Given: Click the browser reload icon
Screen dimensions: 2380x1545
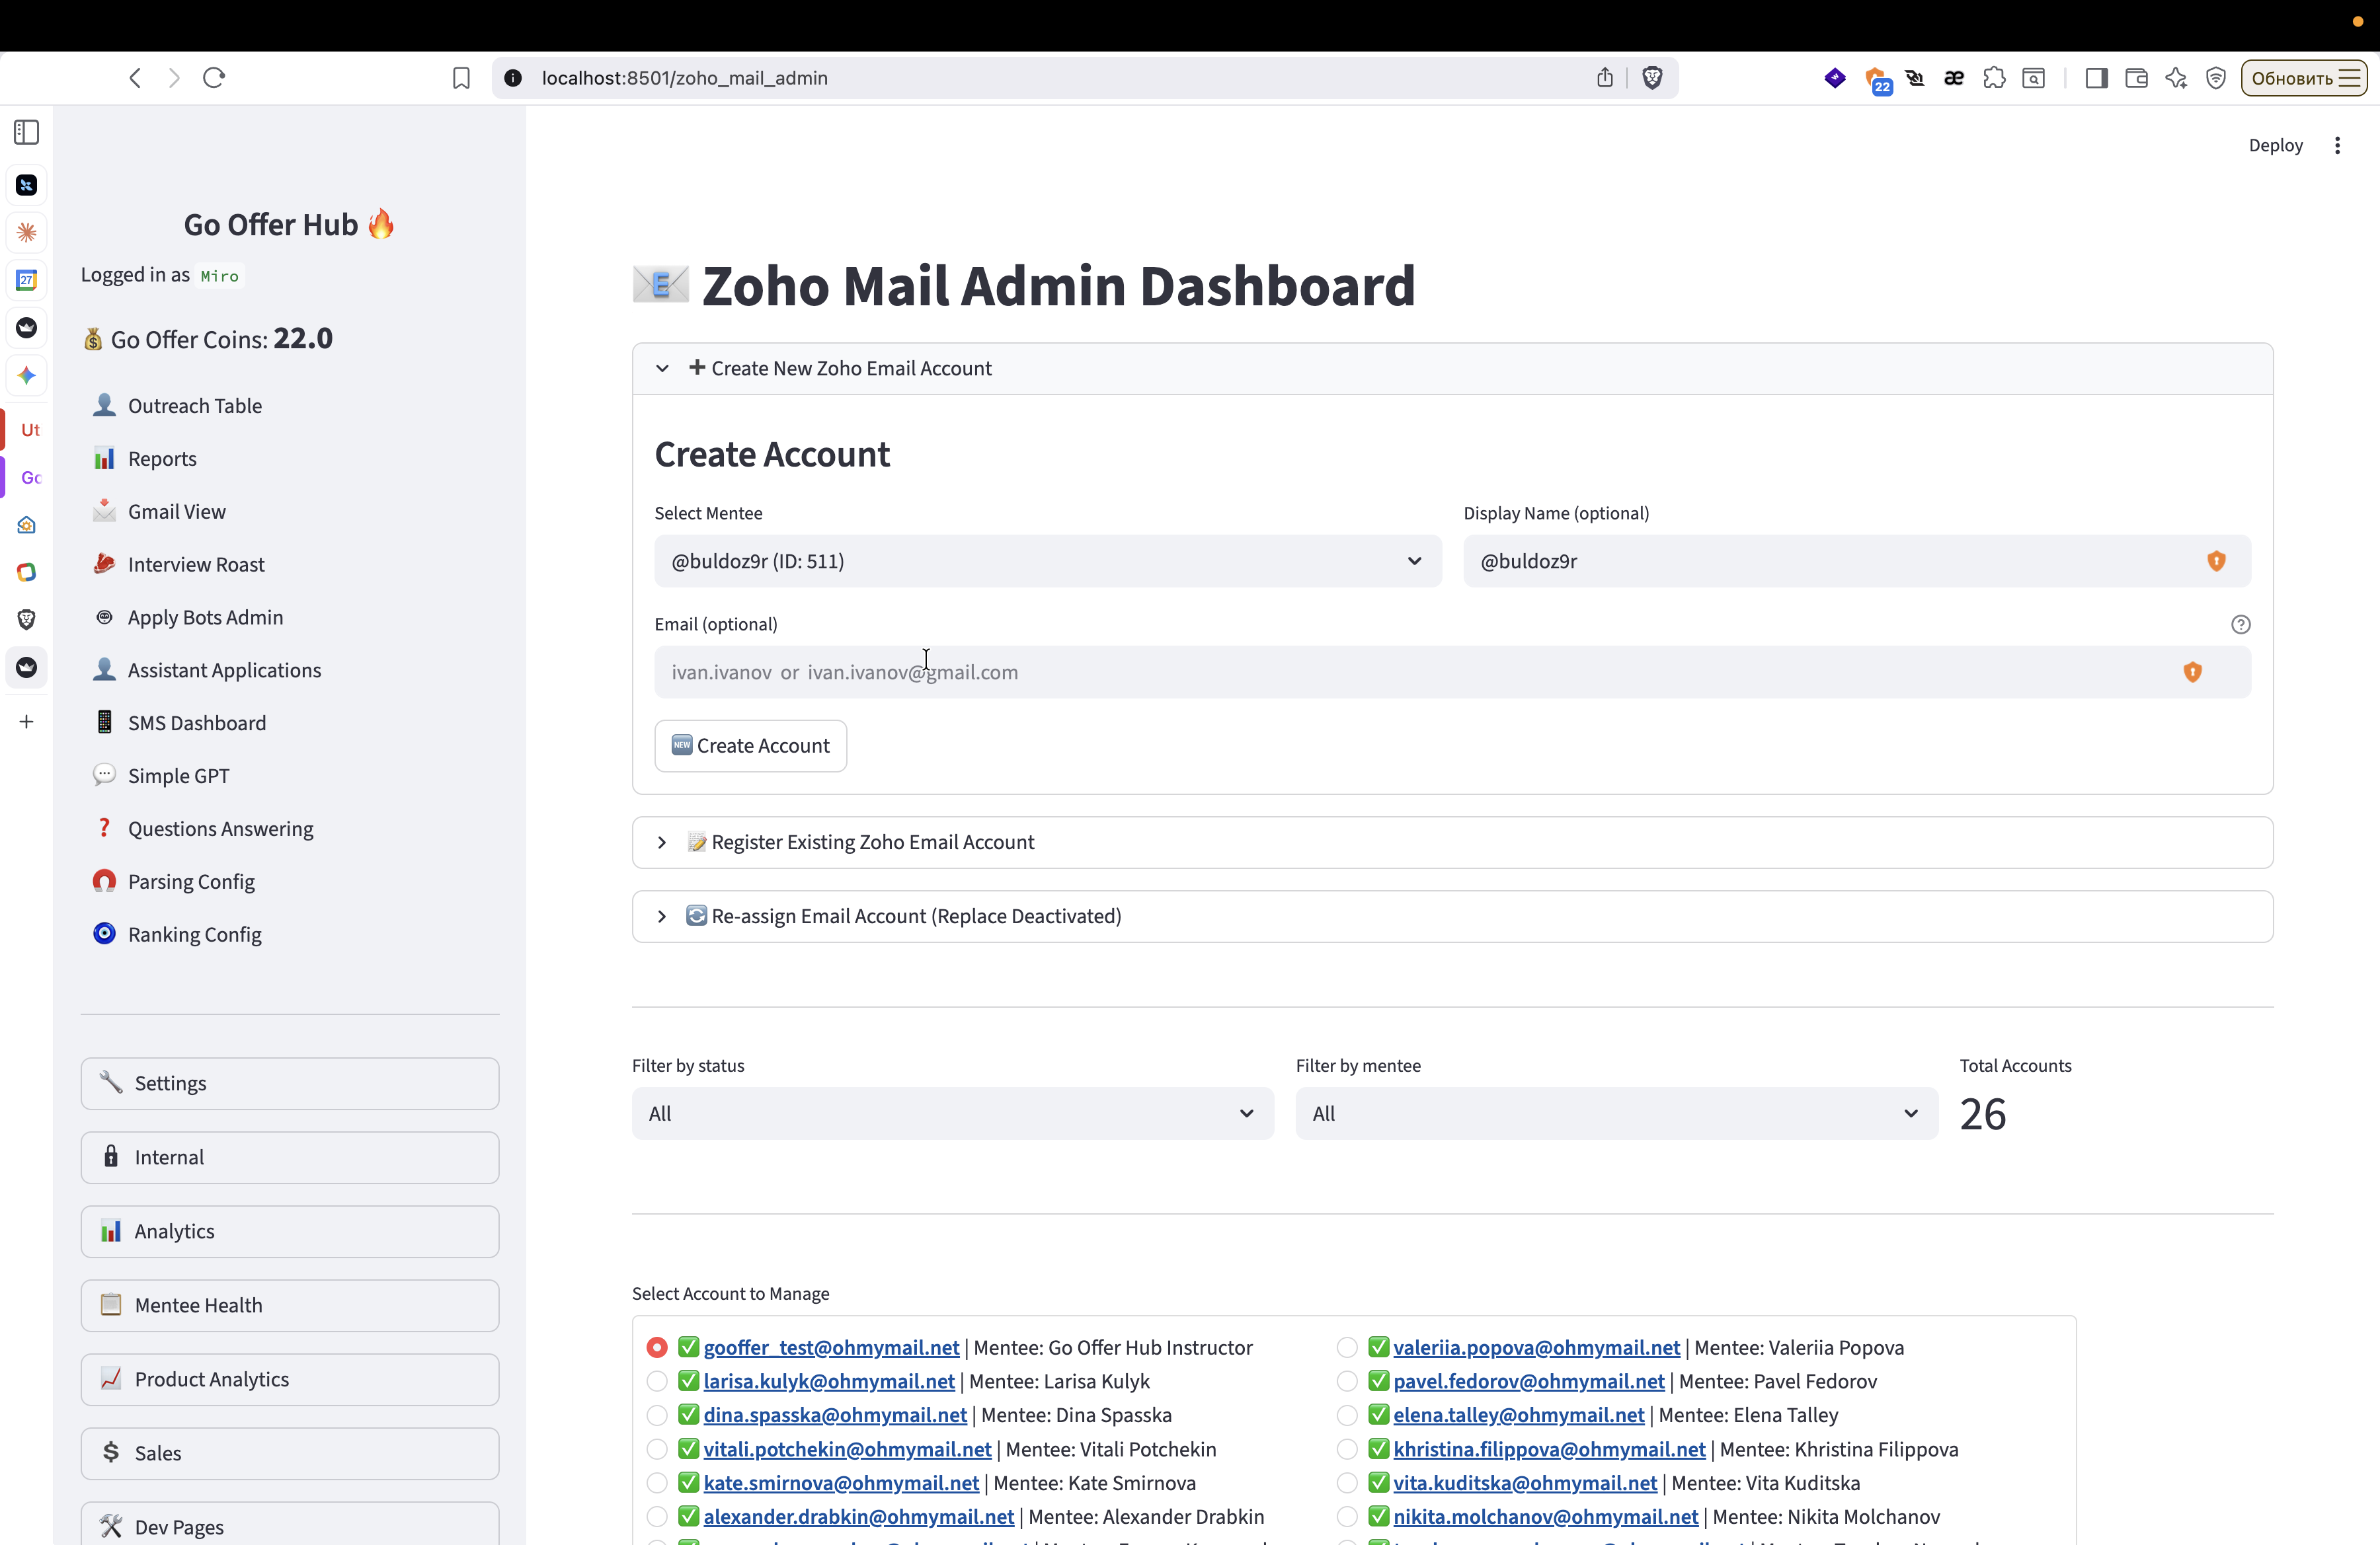Looking at the screenshot, I should pyautogui.click(x=214, y=78).
